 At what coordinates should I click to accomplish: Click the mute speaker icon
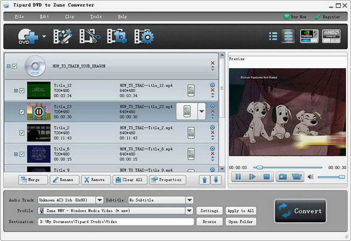[310, 177]
